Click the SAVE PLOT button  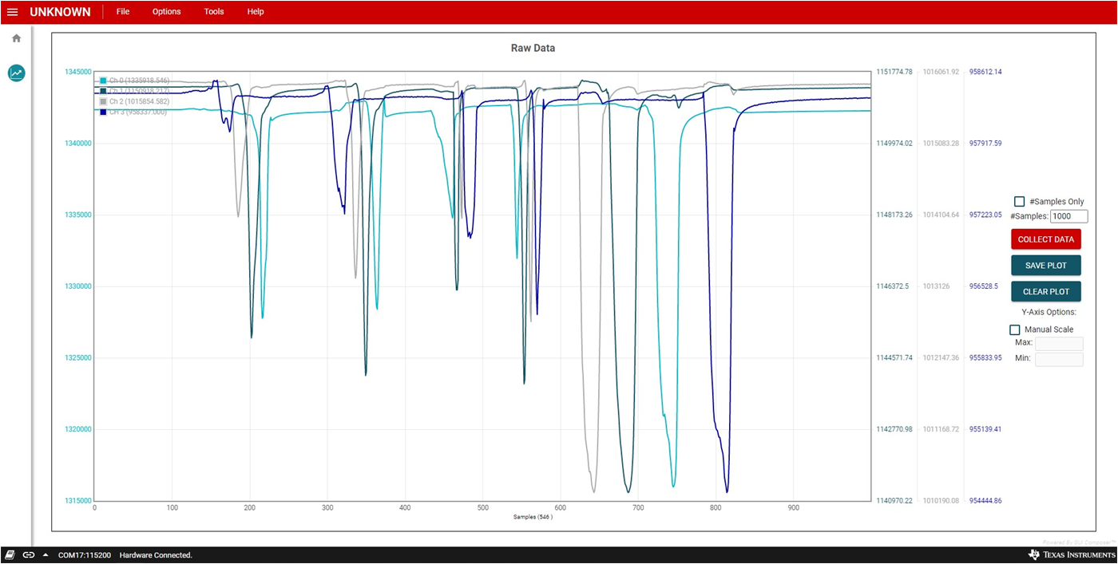pyautogui.click(x=1045, y=266)
